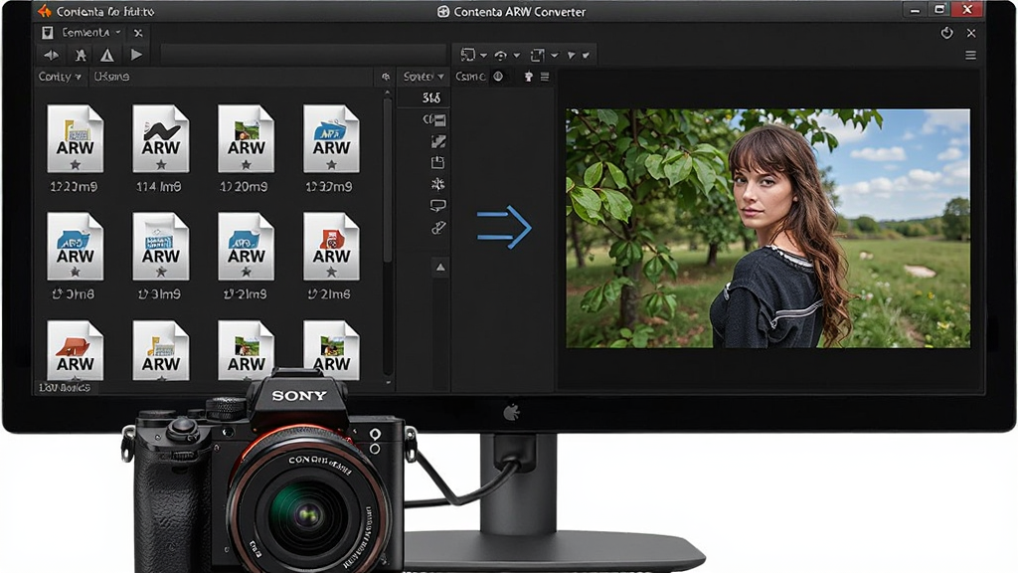Image resolution: width=1018 pixels, height=573 pixels.
Task: Expand the arrow next to the rotate-screen icon
Action: (484, 56)
